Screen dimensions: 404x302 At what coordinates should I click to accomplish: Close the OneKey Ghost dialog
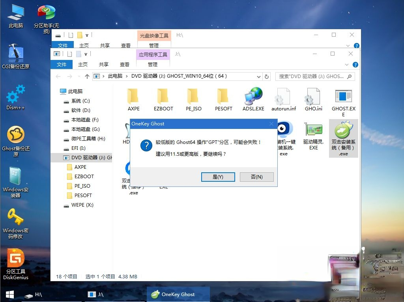pyautogui.click(x=271, y=124)
